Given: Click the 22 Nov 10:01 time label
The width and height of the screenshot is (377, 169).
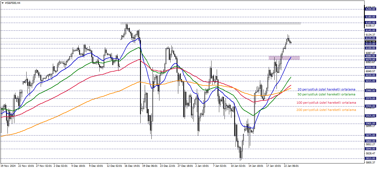Looking at the screenshot, I should pyautogui.click(x=26, y=166).
